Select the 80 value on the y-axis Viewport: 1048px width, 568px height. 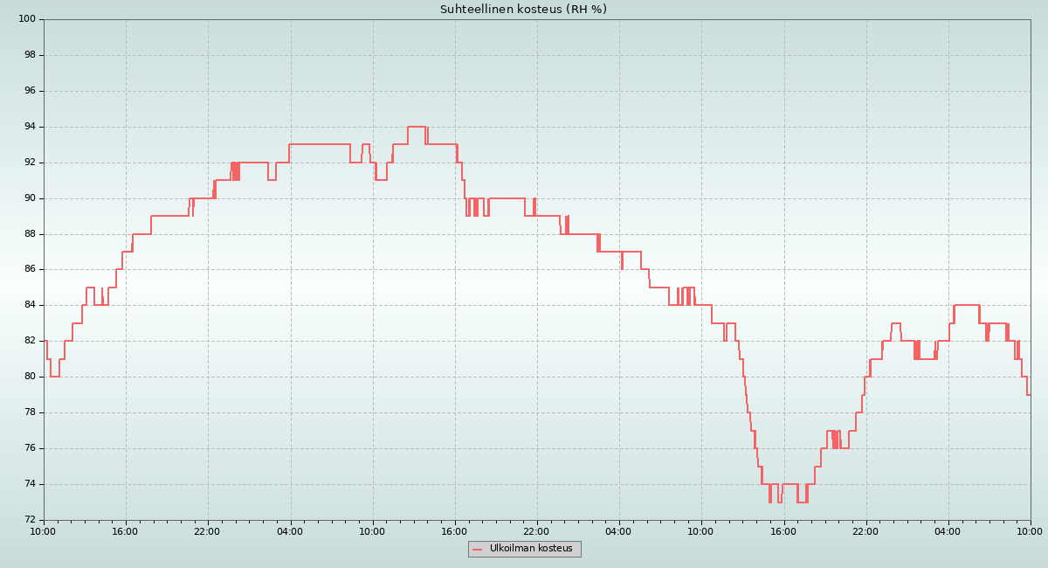pos(30,377)
